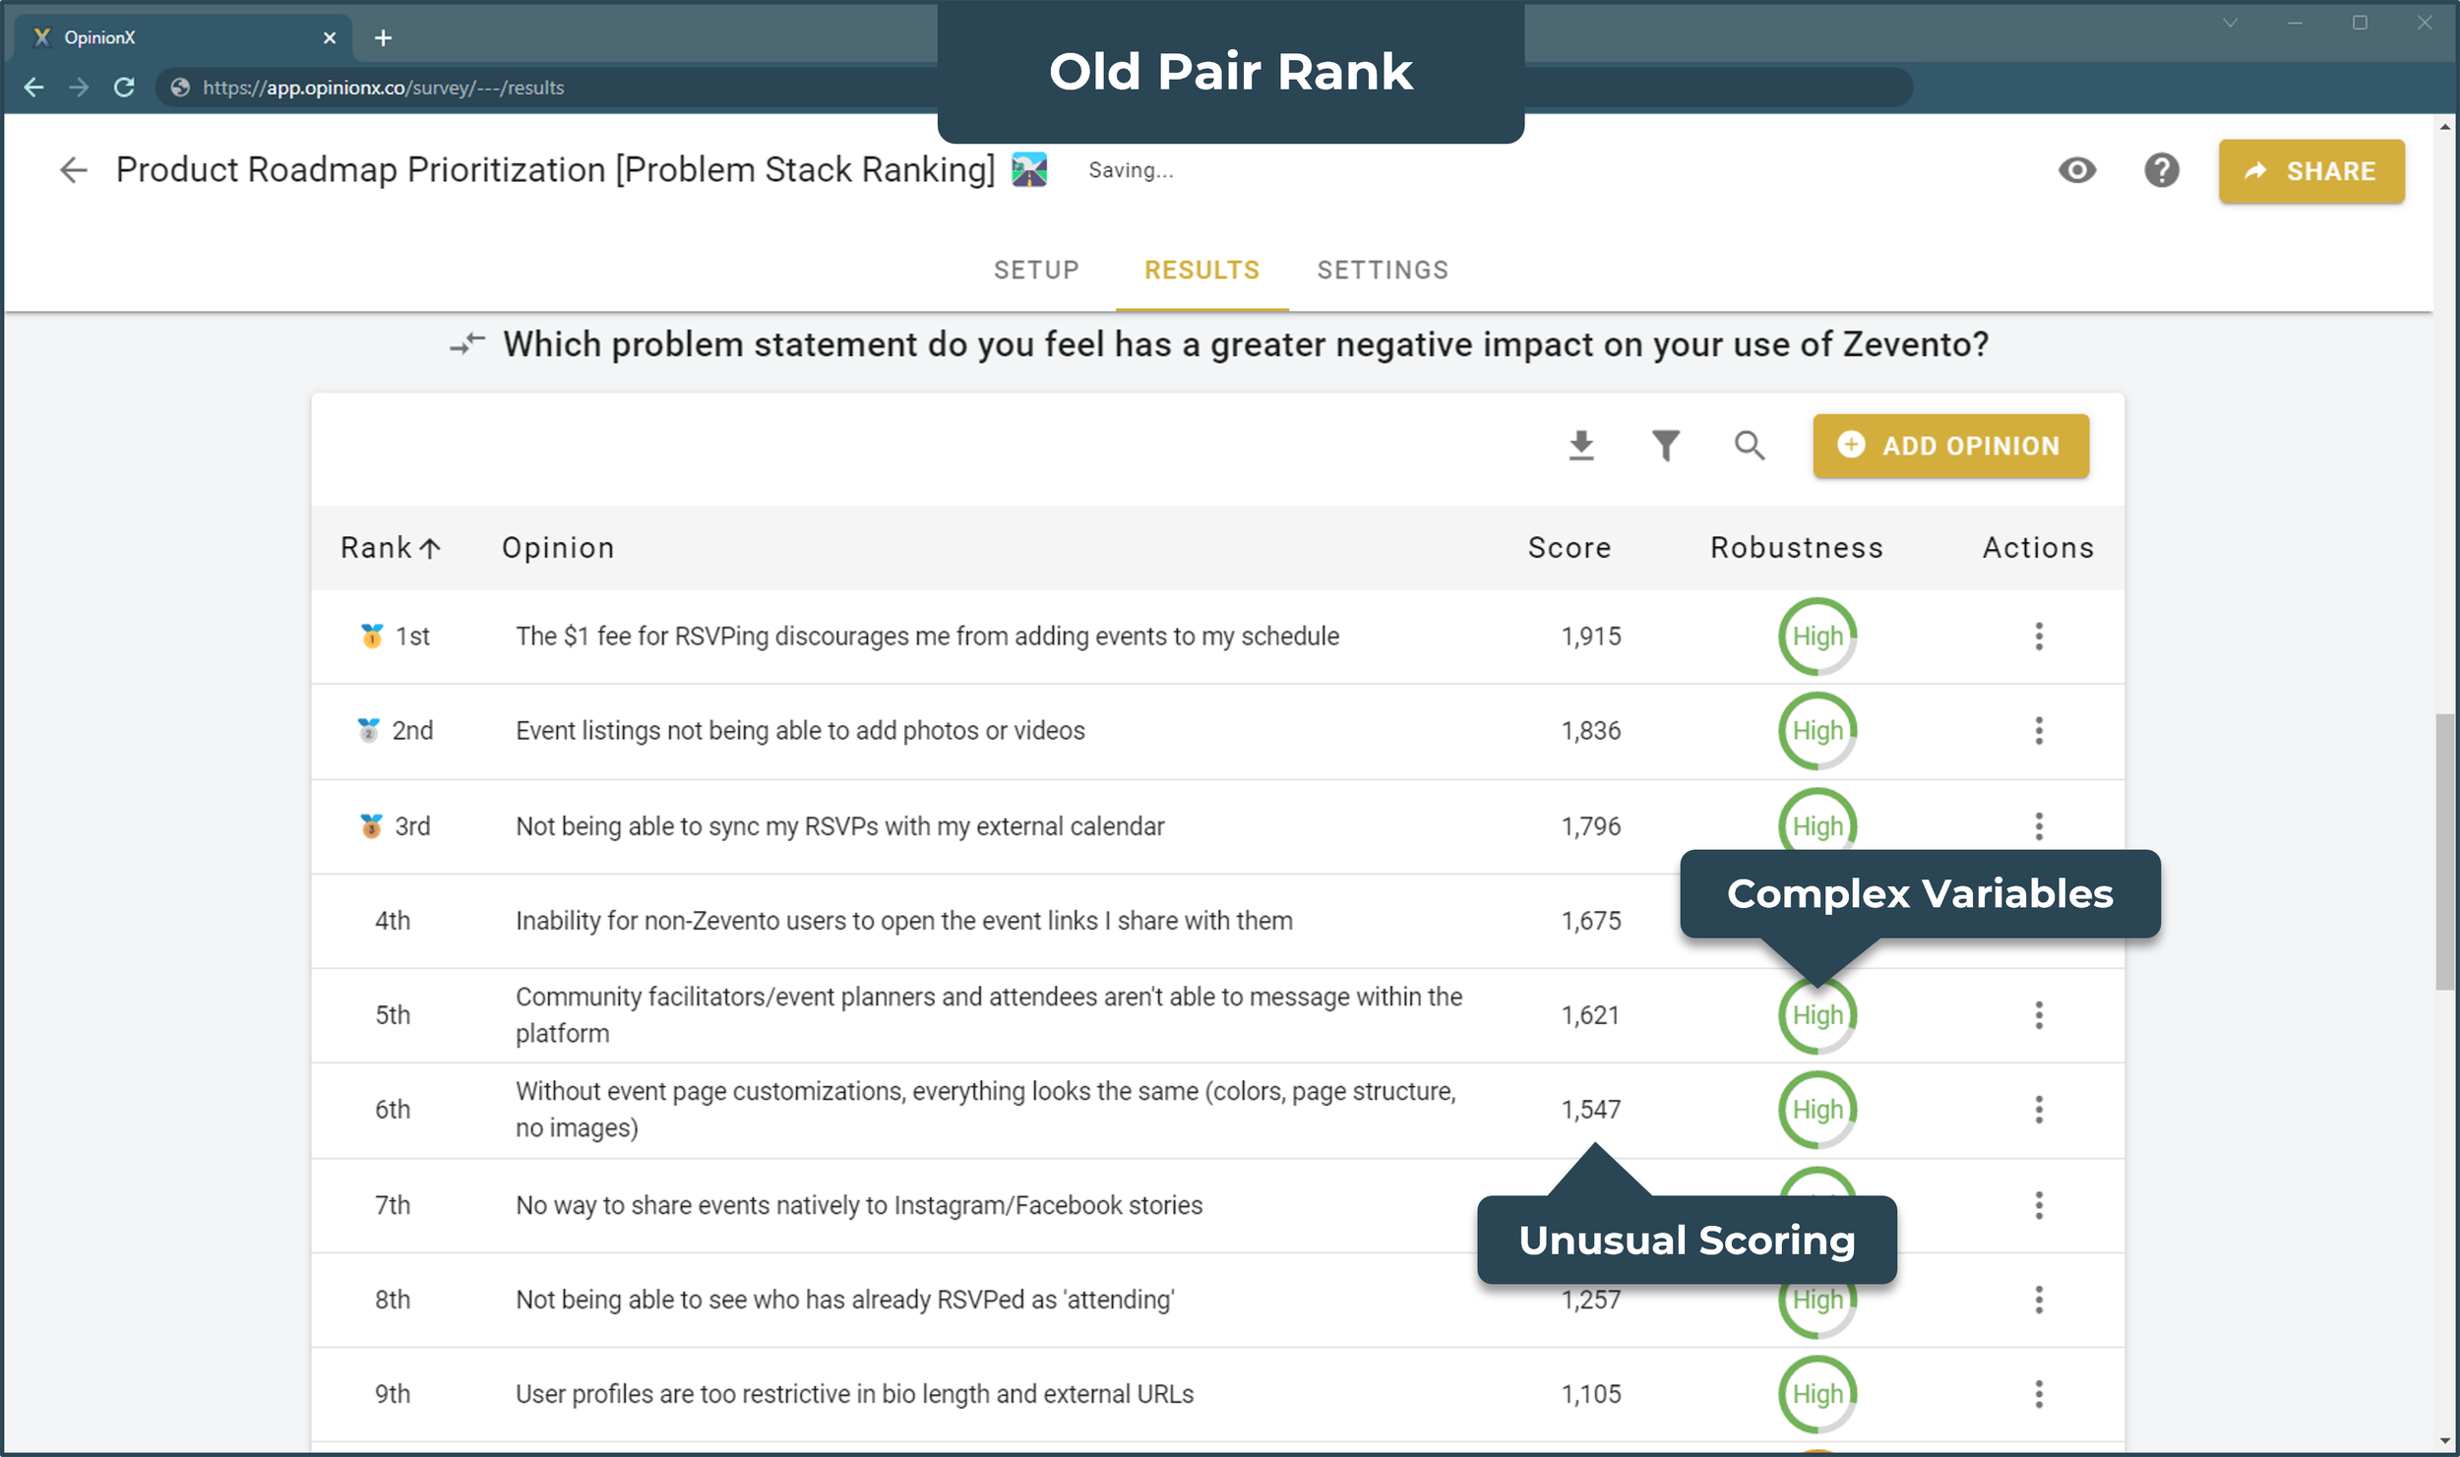Viewport: 2460px width, 1457px height.
Task: Switch to the SETTINGS tab
Action: pos(1381,269)
